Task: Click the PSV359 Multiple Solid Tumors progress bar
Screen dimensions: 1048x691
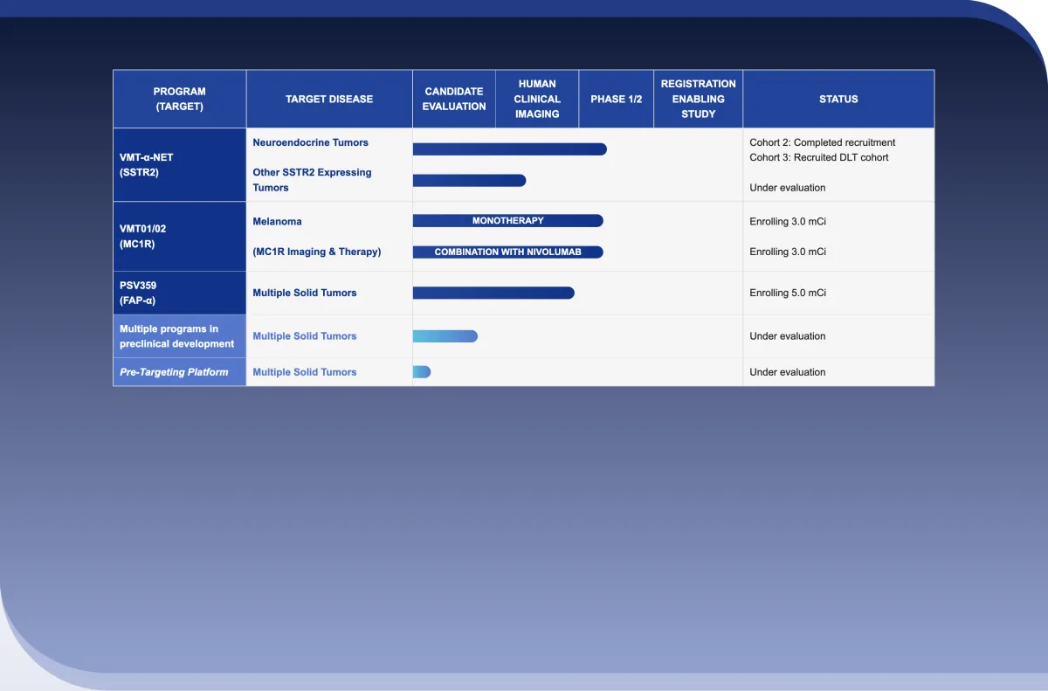Action: click(x=493, y=293)
